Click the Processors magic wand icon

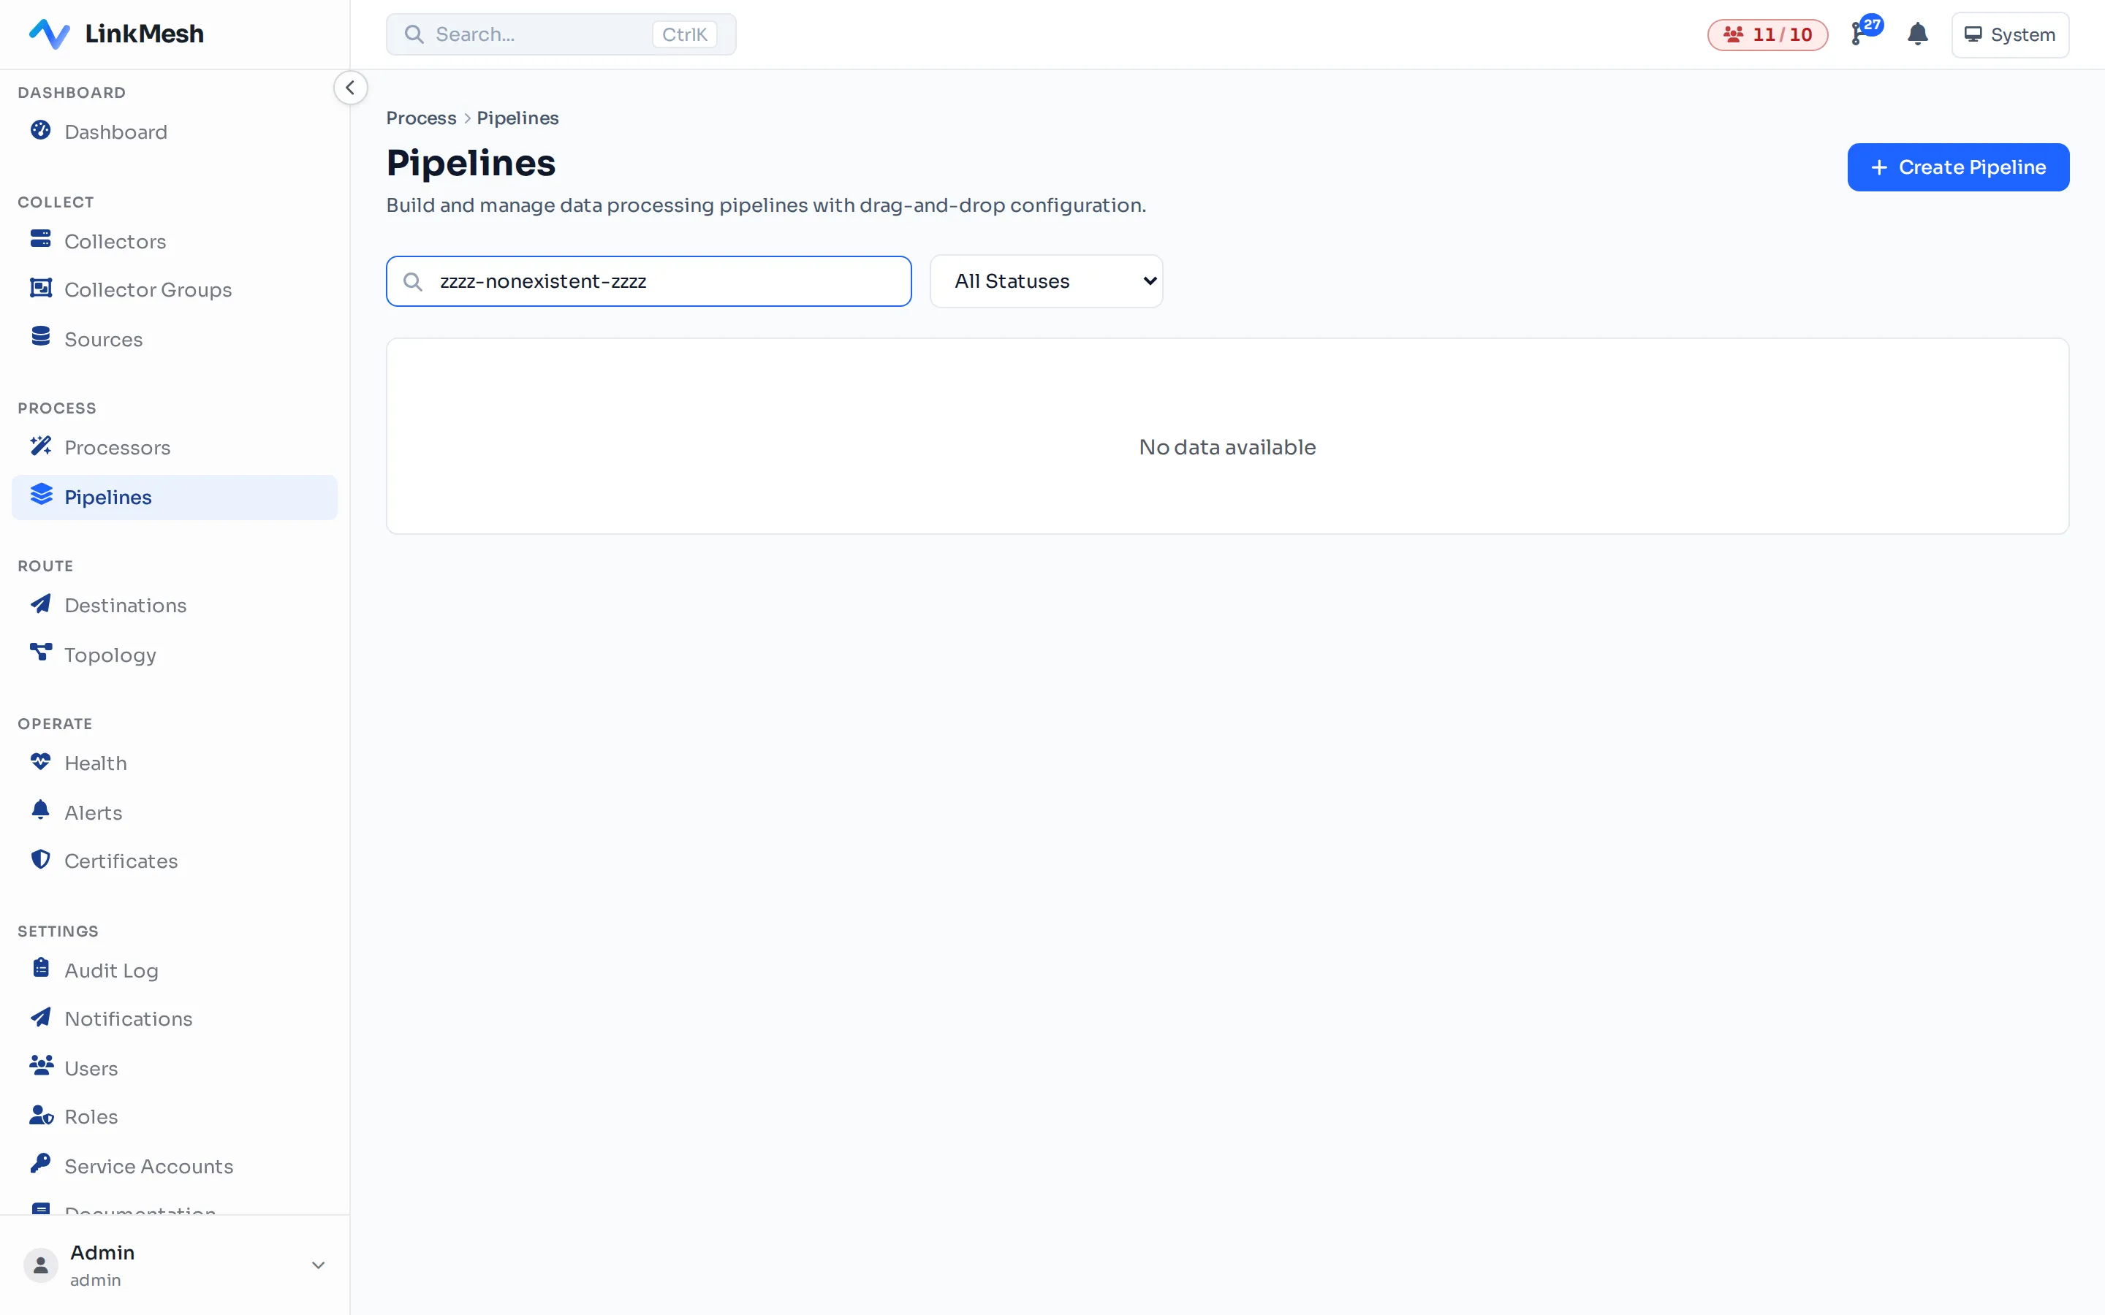tap(41, 446)
